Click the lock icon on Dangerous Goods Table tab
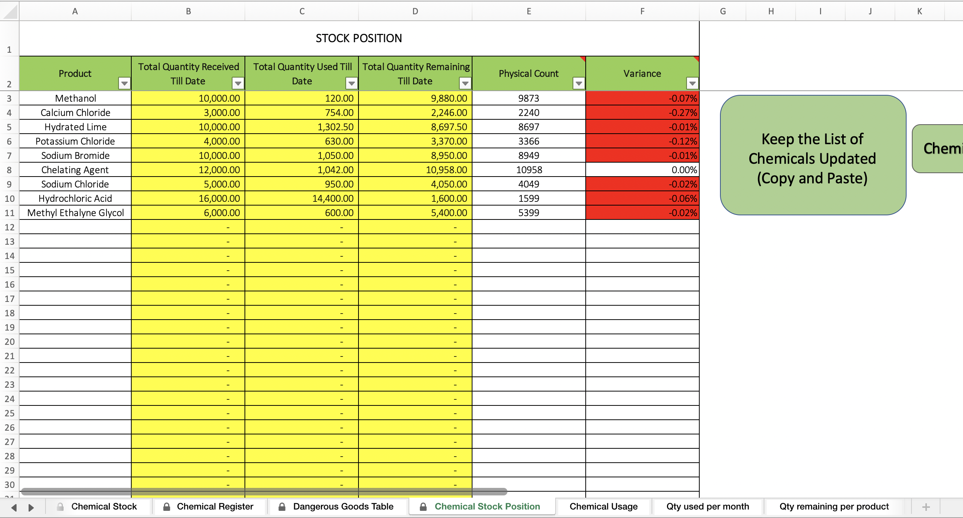The image size is (963, 518). pos(282,506)
